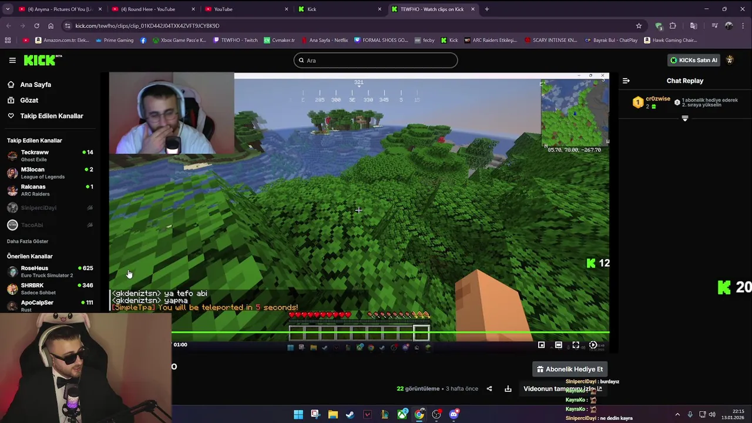Reload the page

coord(36,26)
